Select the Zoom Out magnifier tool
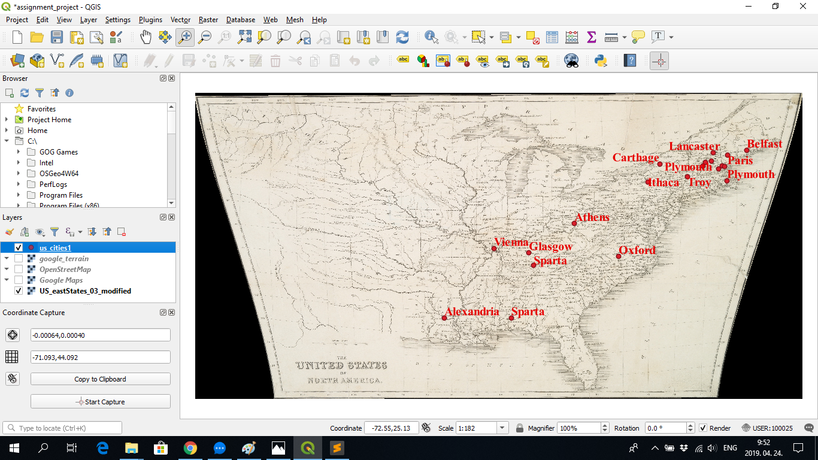The width and height of the screenshot is (818, 460). (205, 37)
